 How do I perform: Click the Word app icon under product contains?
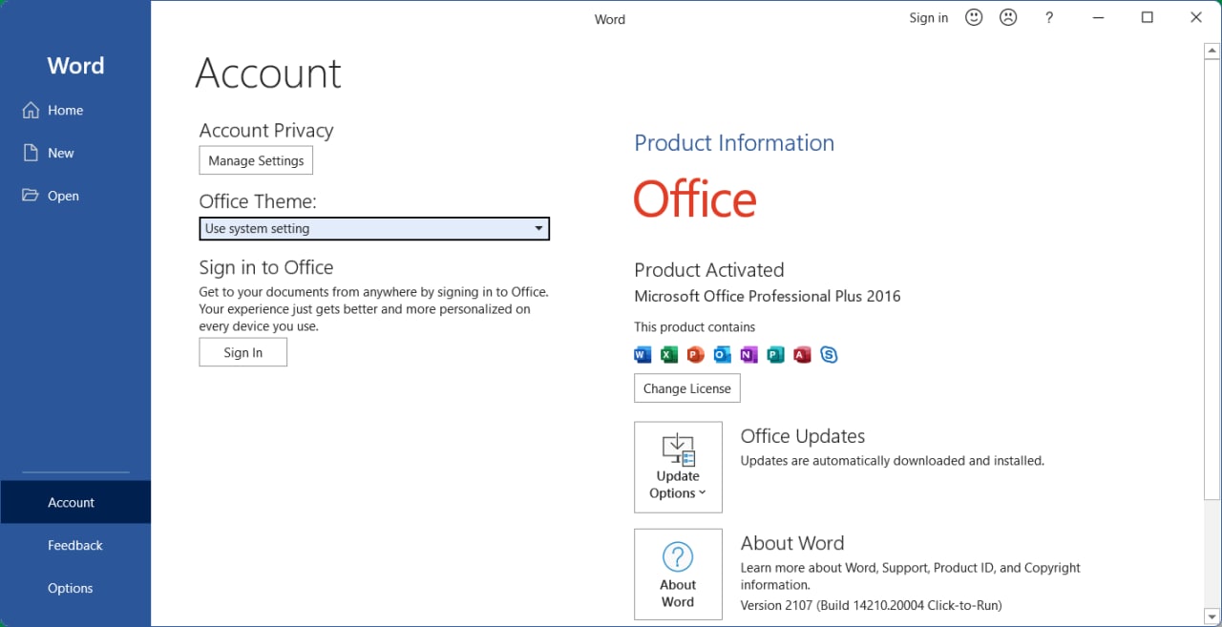coord(643,355)
